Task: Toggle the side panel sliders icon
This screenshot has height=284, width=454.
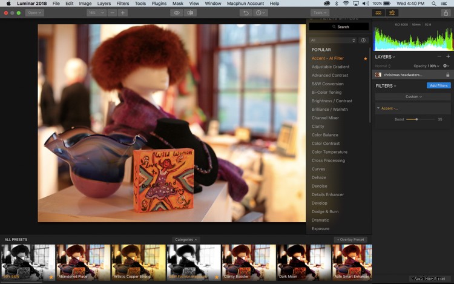Action: click(x=392, y=13)
